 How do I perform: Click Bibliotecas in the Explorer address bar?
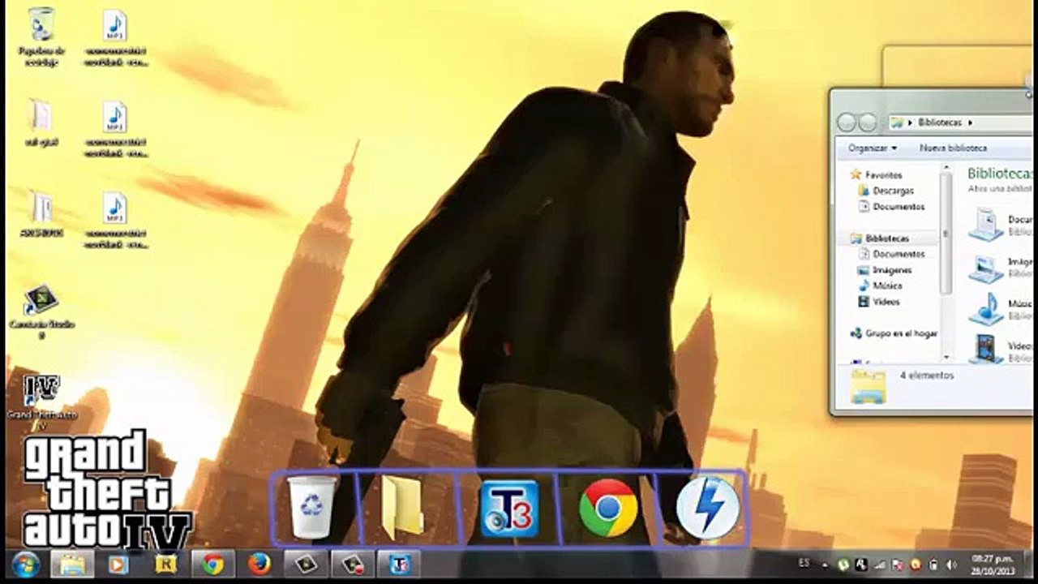pyautogui.click(x=939, y=122)
